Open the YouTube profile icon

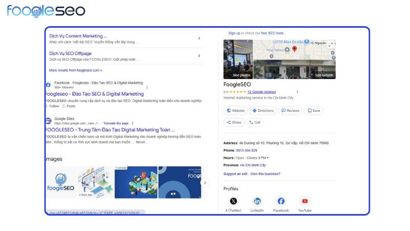click(305, 201)
